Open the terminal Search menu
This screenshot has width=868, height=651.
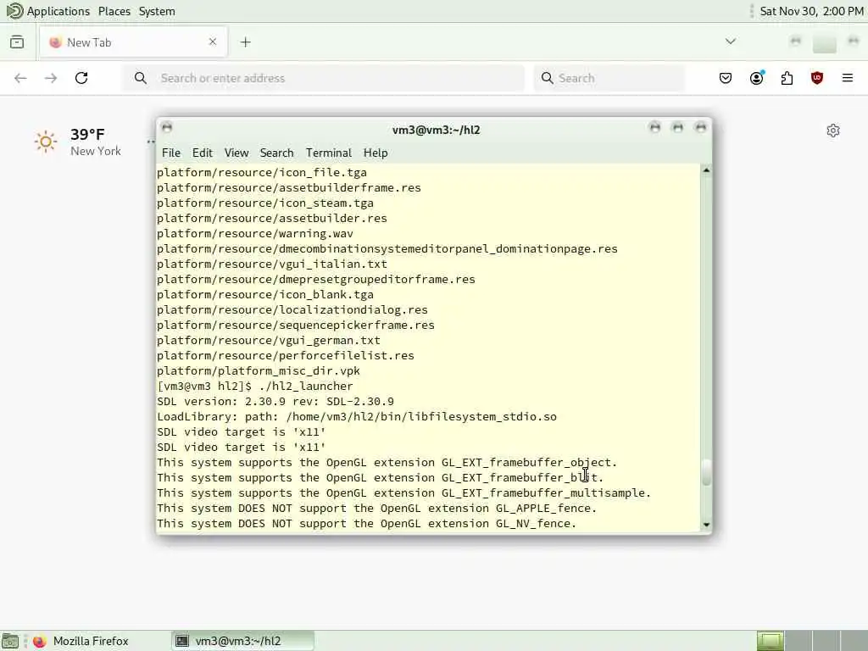click(277, 153)
